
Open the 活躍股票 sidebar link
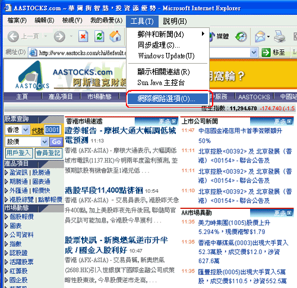click(x=21, y=262)
